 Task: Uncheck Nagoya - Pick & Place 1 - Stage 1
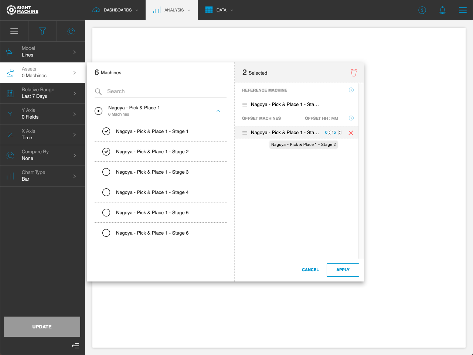click(x=106, y=131)
